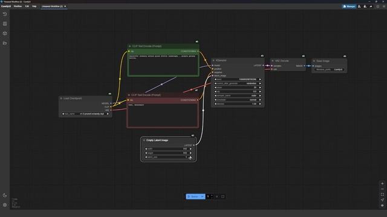
Task: Previous ckpt_name checkpoint arrow
Action: tap(63, 114)
